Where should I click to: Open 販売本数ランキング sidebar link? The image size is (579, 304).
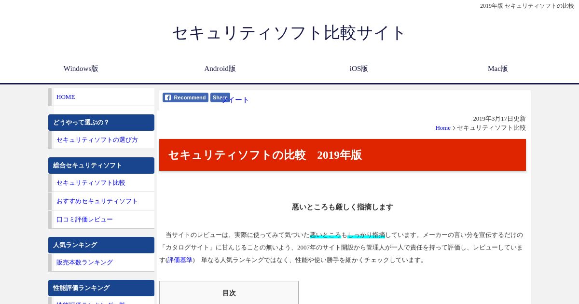tap(101, 263)
